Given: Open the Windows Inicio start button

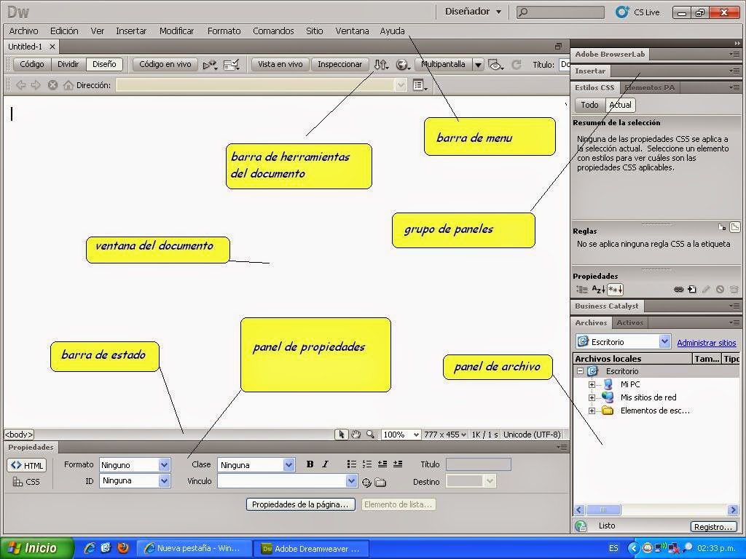Looking at the screenshot, I should [x=38, y=548].
